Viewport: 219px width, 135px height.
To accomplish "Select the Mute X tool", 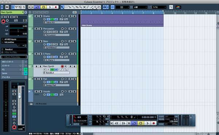I will 84,7.
